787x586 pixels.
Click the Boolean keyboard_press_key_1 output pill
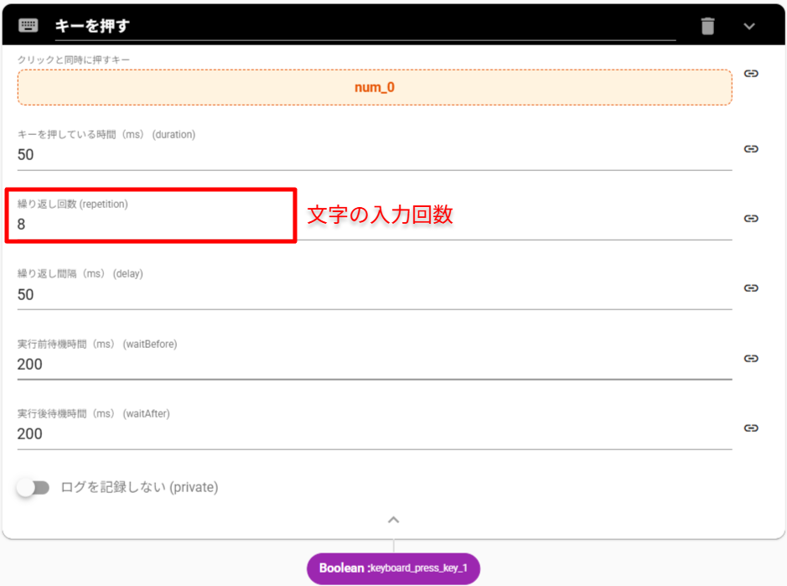393,568
